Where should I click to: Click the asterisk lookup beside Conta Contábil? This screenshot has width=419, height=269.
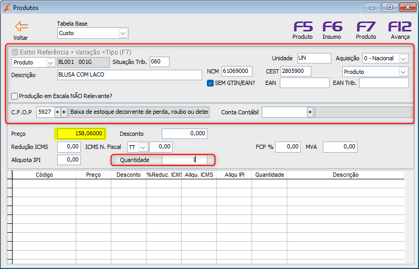310,112
